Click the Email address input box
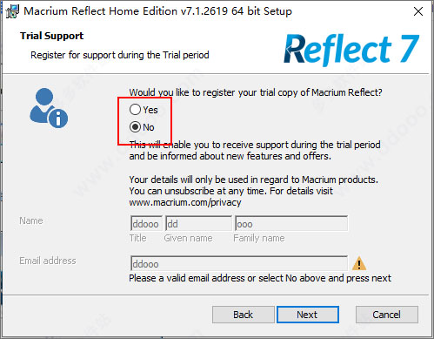This screenshot has width=434, height=339. pyautogui.click(x=239, y=263)
